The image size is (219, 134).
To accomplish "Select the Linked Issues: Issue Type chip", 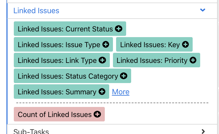I will pyautogui.click(x=59, y=45).
